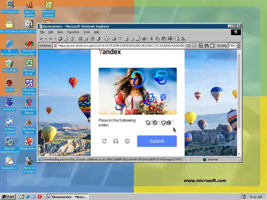Viewport: 267px width, 200px height.
Task: Switch to audio captcha headphones icon
Action: coord(116,141)
